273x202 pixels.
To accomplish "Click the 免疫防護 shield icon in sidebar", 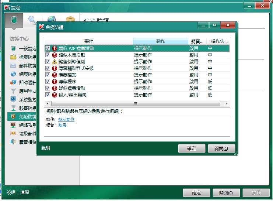I will (x=13, y=116).
